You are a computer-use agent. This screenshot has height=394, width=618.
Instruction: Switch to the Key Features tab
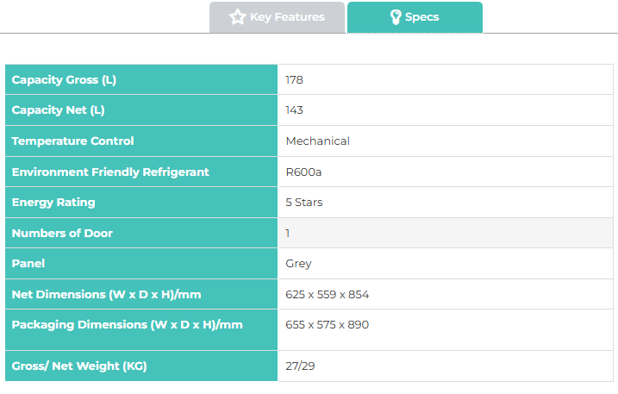pyautogui.click(x=277, y=17)
